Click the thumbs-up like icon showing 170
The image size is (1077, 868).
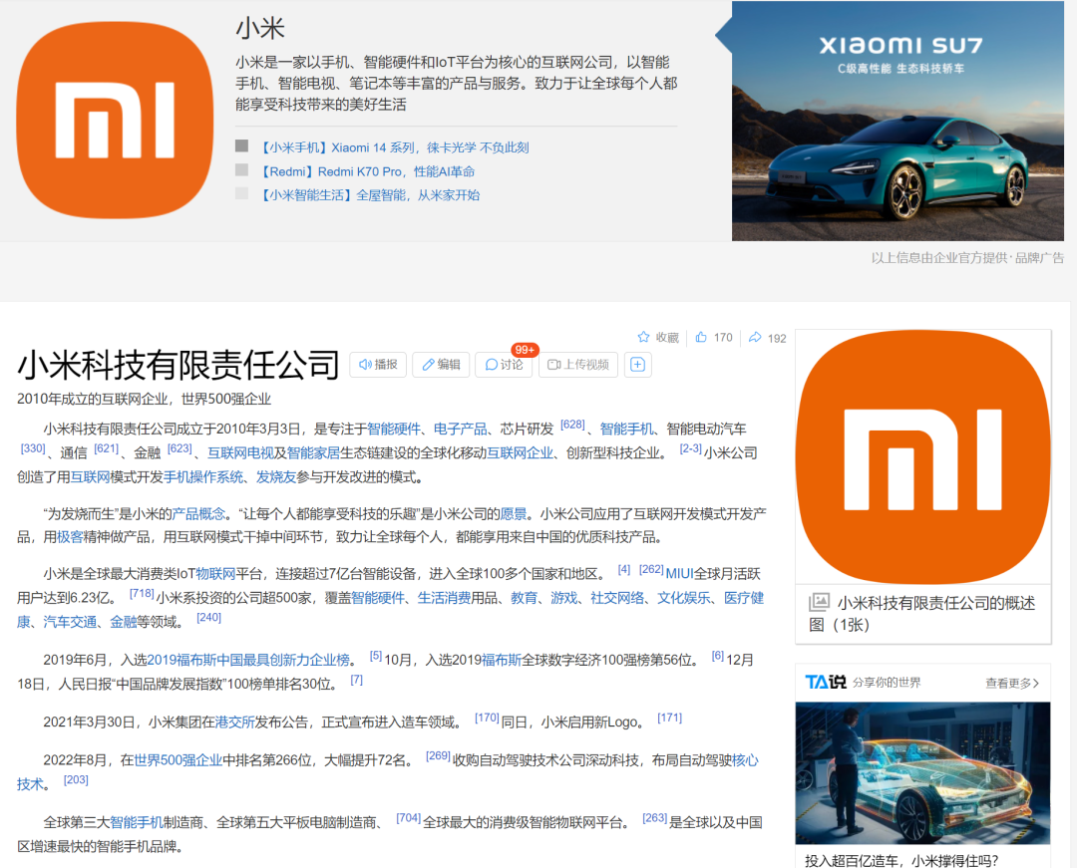[x=701, y=337]
